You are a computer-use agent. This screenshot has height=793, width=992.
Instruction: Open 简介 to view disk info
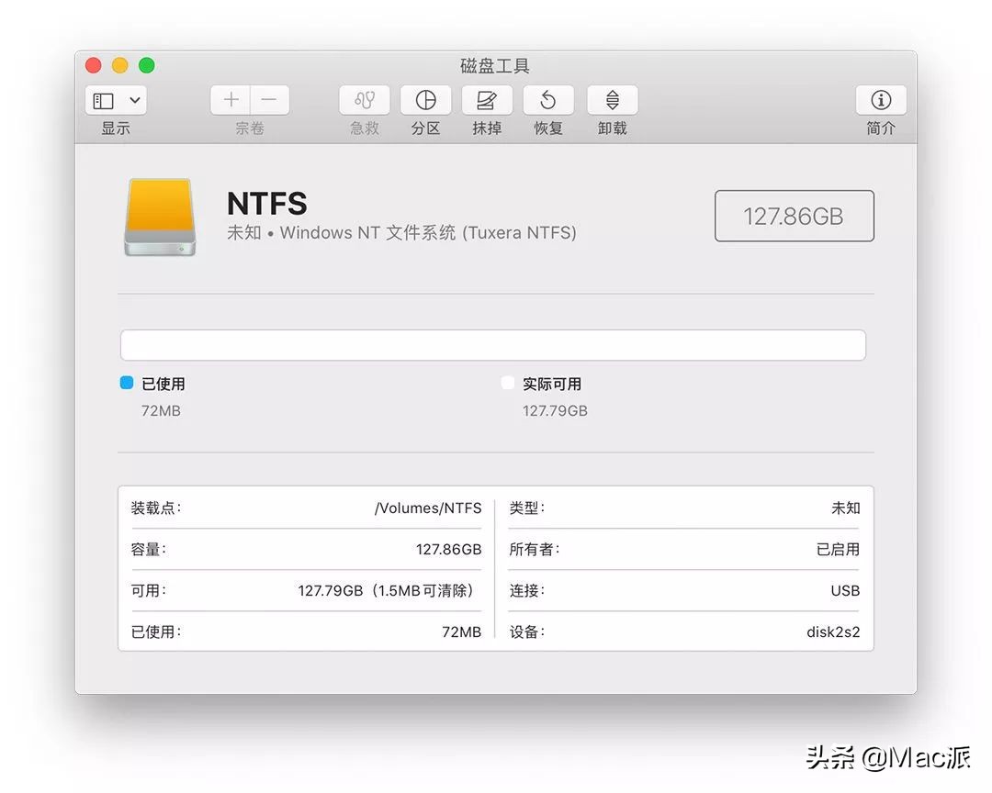point(880,101)
